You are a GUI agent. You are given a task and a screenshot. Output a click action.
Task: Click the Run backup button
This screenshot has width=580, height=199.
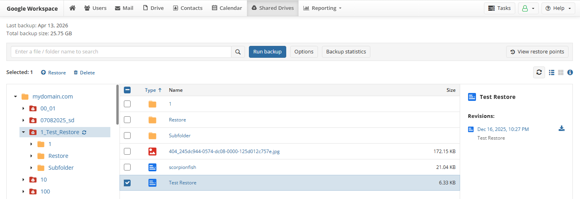click(267, 52)
